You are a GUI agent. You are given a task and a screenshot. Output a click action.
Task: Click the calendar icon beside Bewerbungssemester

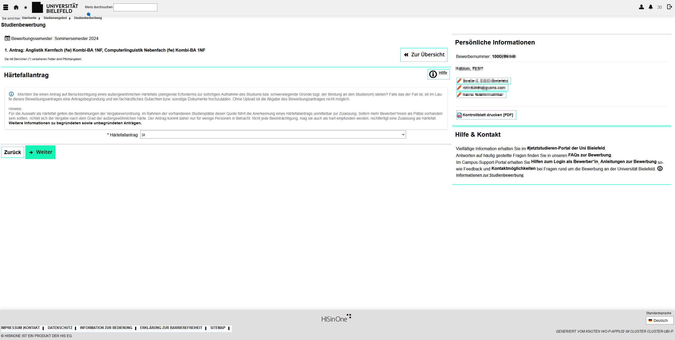(7, 38)
